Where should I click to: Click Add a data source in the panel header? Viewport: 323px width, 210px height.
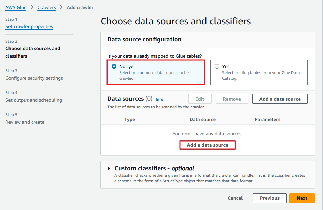pyautogui.click(x=280, y=99)
